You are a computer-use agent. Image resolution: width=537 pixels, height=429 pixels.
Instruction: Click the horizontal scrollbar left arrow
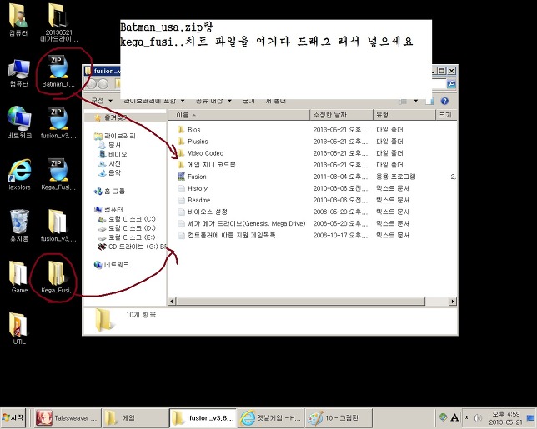pyautogui.click(x=172, y=302)
